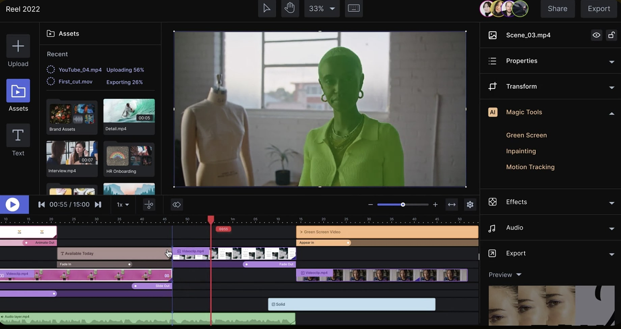Viewport: 621px width, 329px height.
Task: Open the 1x playback speed dropdown
Action: pyautogui.click(x=122, y=204)
